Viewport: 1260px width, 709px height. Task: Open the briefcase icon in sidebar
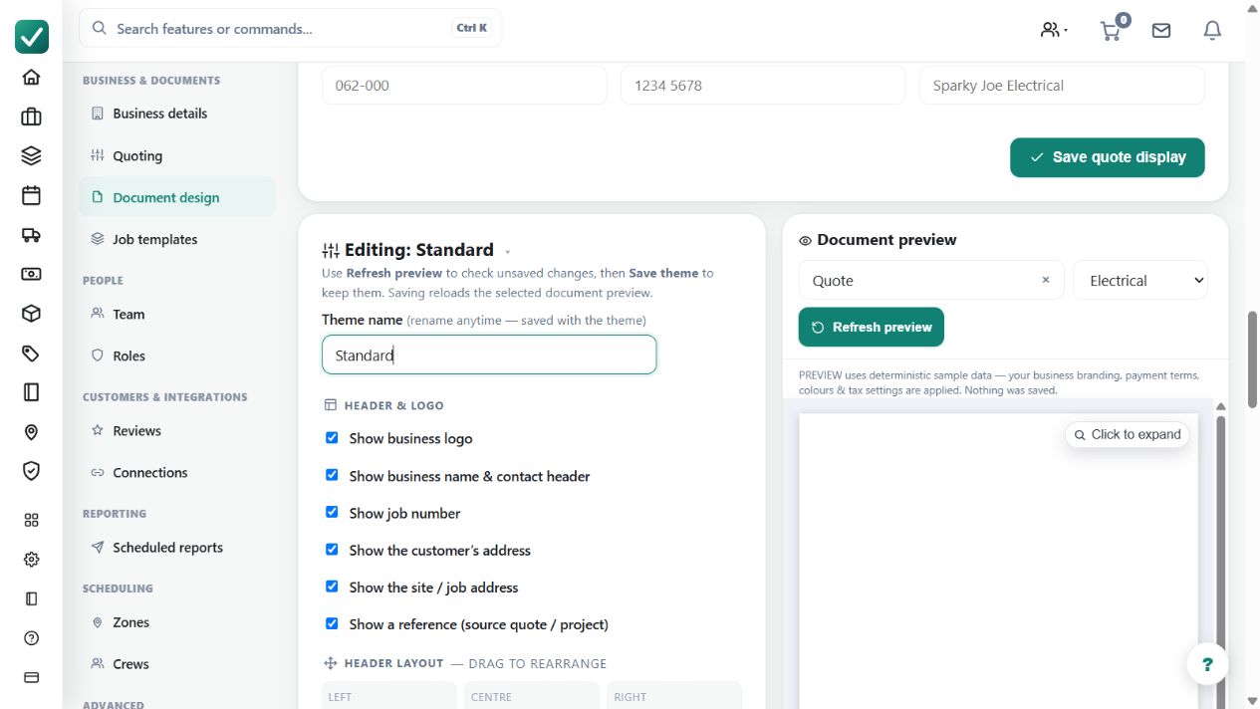[31, 117]
